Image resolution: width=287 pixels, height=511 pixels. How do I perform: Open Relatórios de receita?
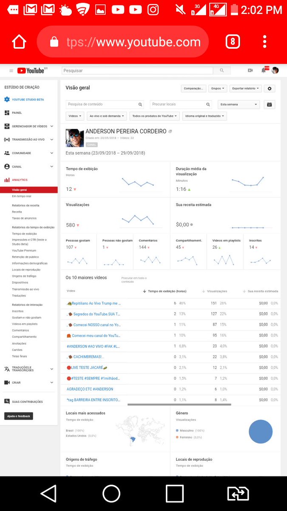pos(26,205)
